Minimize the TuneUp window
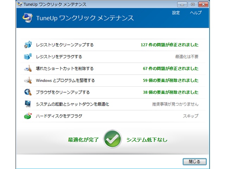 click(x=182, y=4)
